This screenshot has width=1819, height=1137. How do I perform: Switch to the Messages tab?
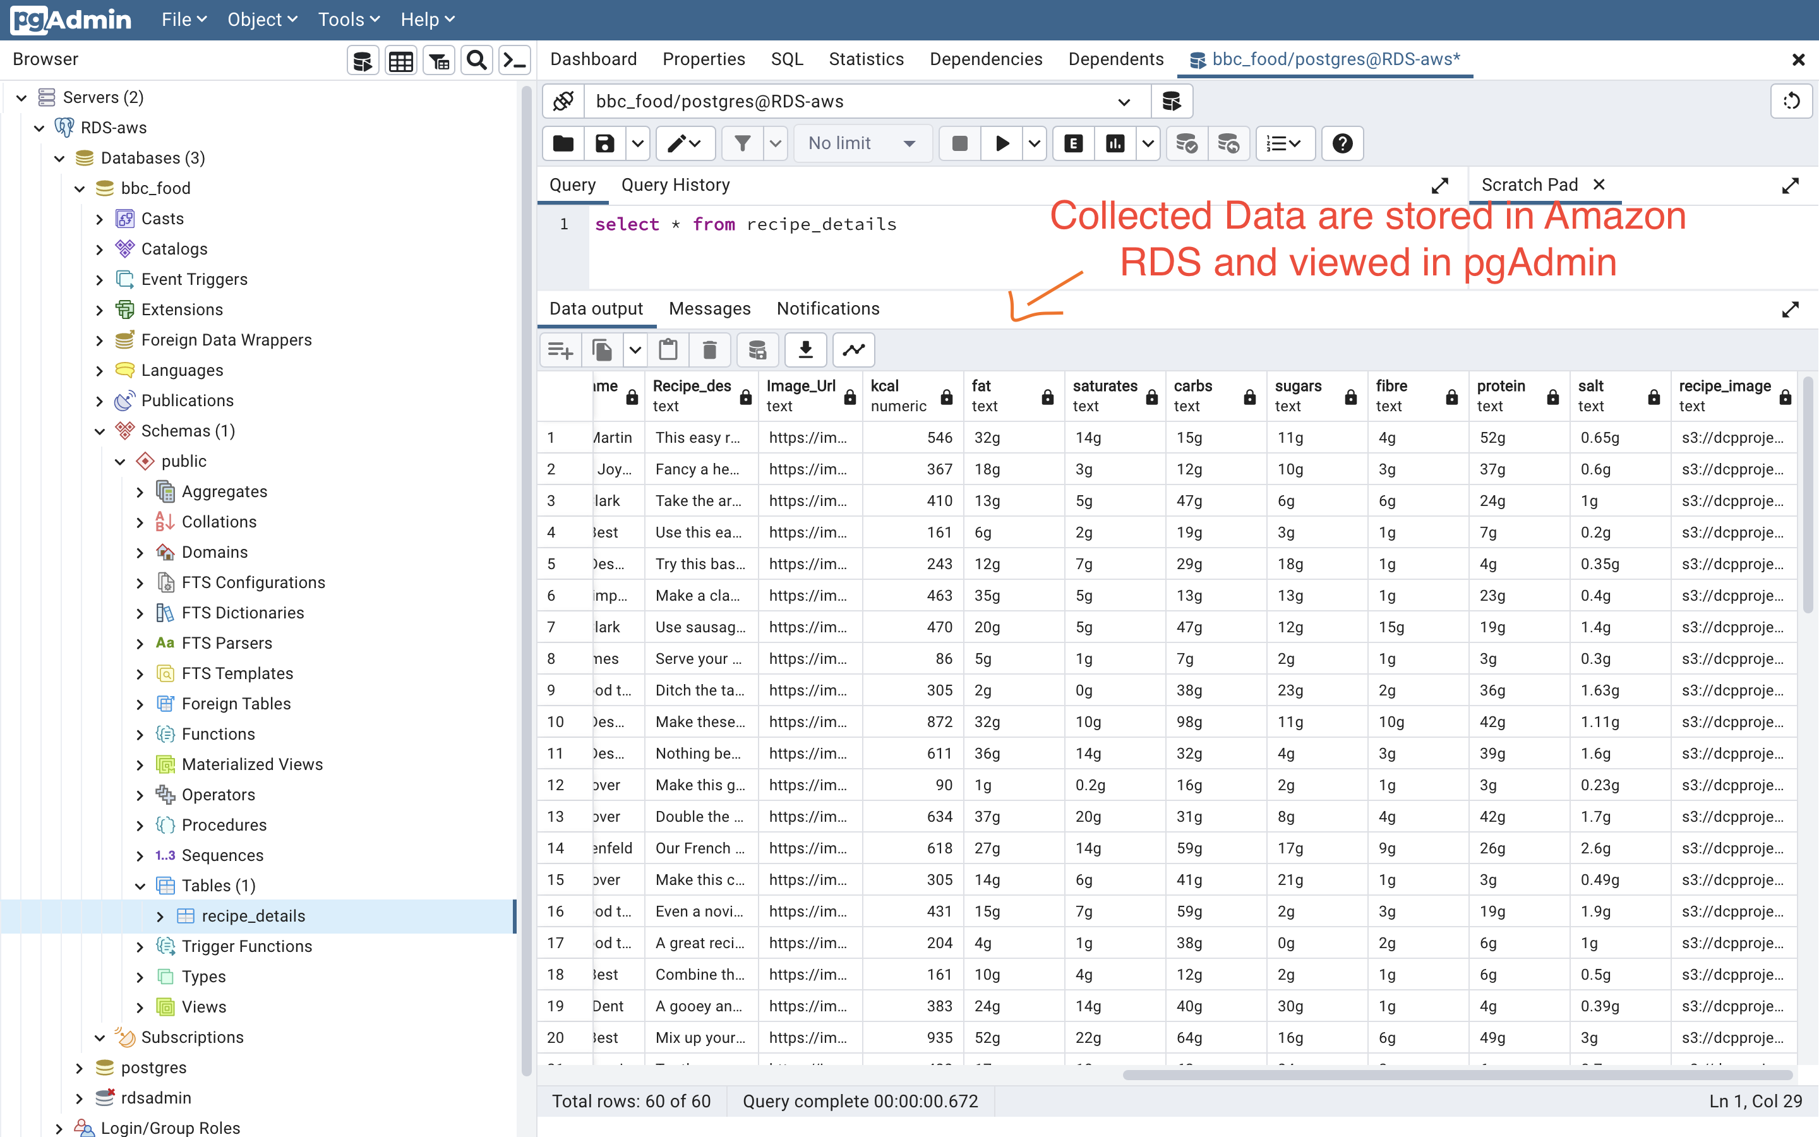(x=709, y=308)
